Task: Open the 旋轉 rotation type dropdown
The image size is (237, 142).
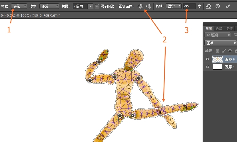Action: [x=172, y=6]
